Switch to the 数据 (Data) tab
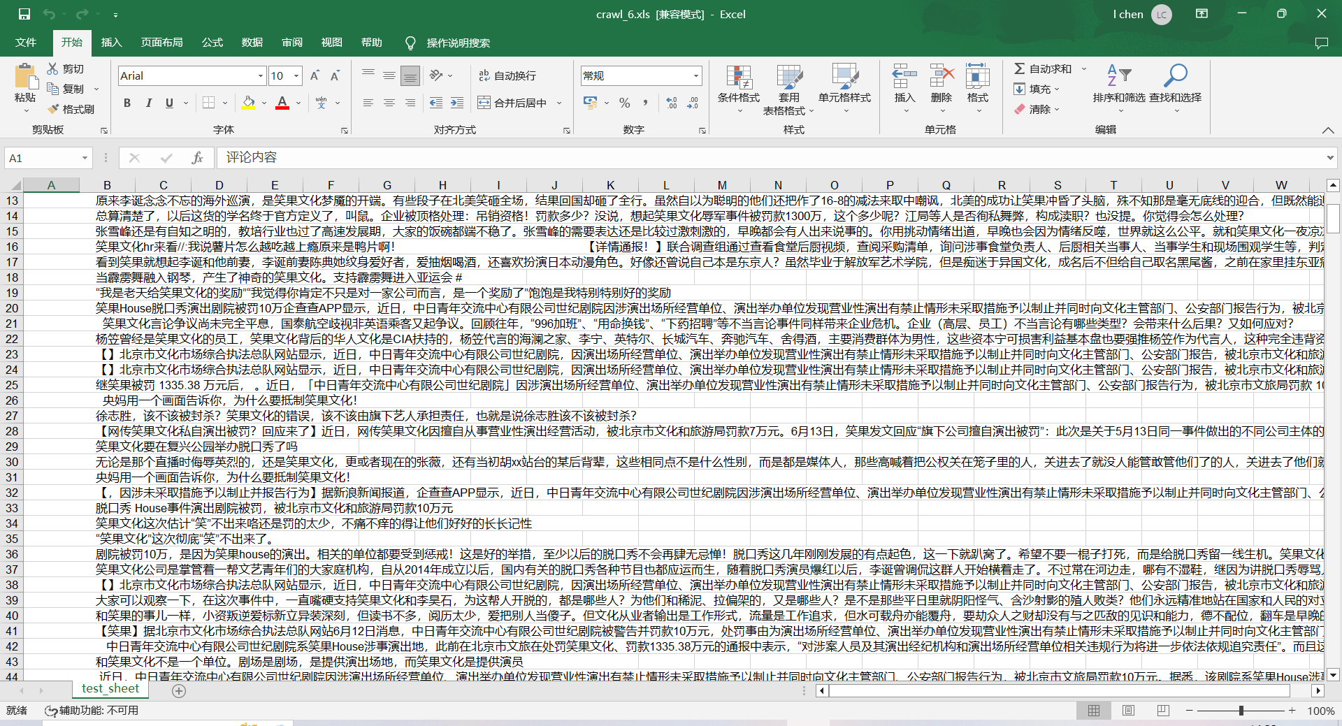This screenshot has height=726, width=1342. coord(252,43)
